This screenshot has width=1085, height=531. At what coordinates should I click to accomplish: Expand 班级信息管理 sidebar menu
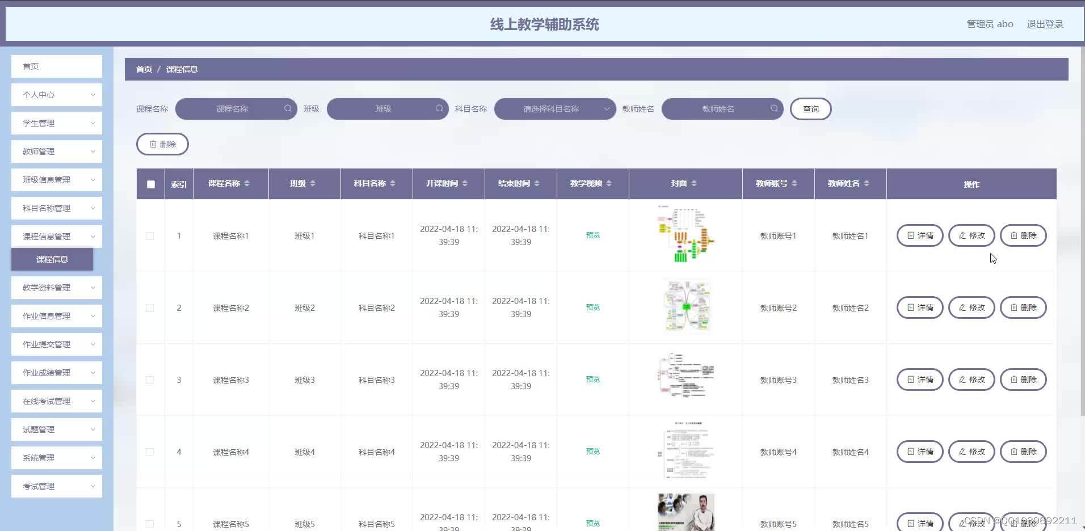tap(57, 180)
